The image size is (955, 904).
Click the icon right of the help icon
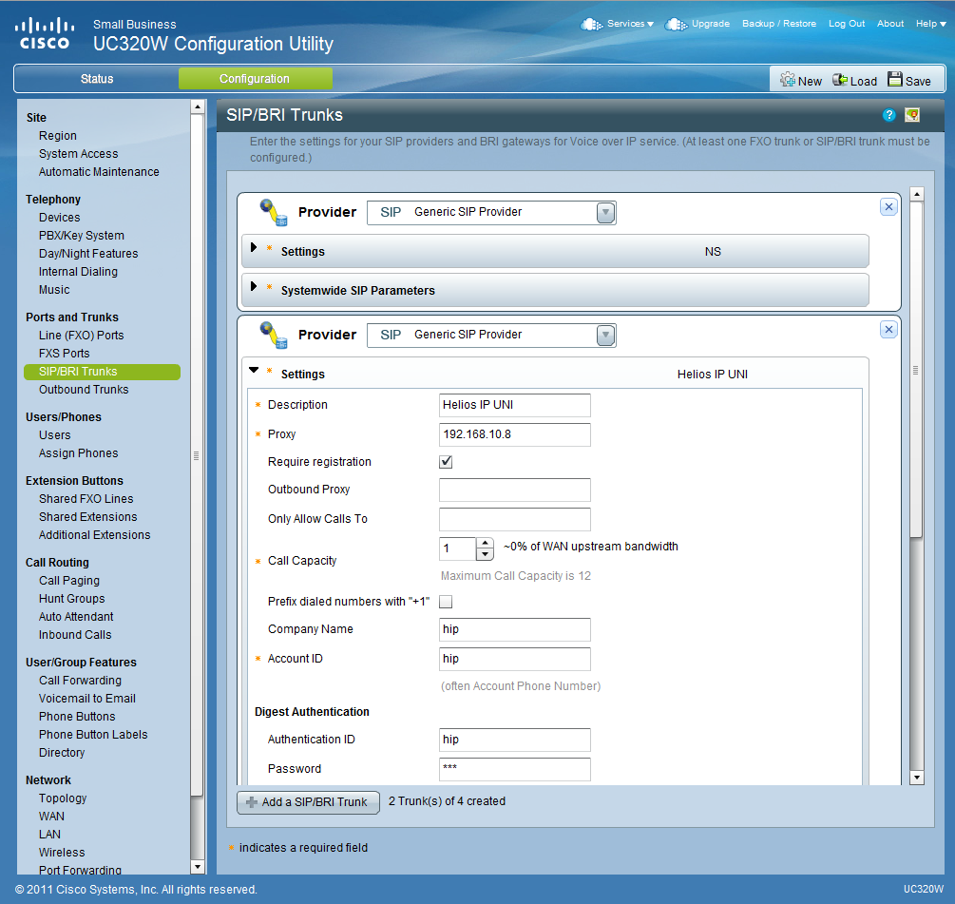tap(912, 115)
